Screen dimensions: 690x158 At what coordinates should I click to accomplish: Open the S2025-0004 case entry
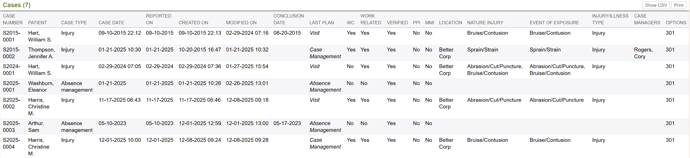click(x=11, y=144)
